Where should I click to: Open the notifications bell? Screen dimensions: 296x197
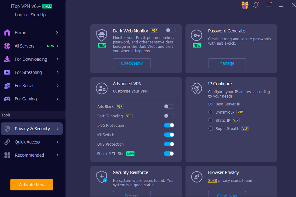pyautogui.click(x=256, y=5)
